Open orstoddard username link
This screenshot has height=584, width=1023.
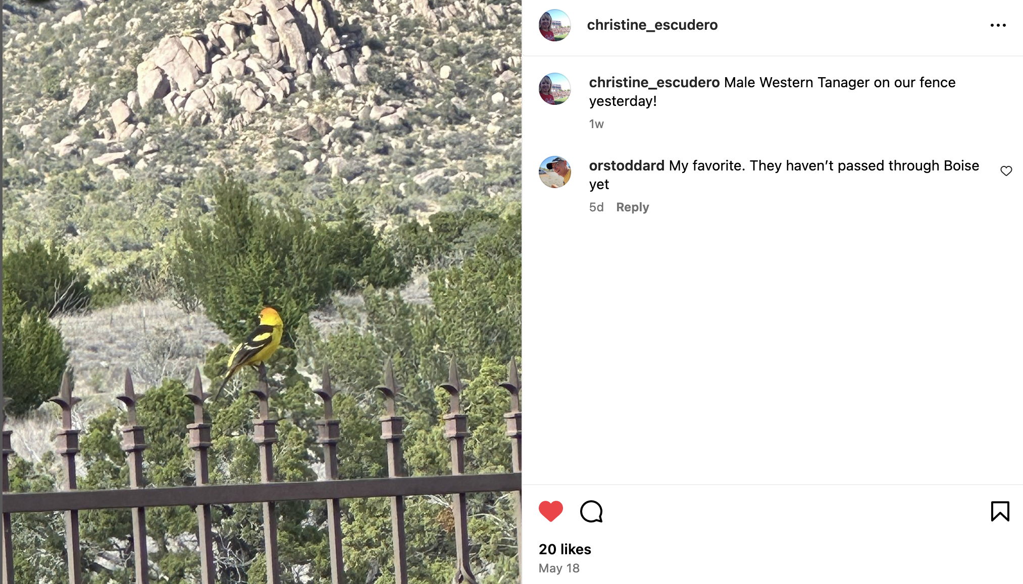(x=627, y=165)
